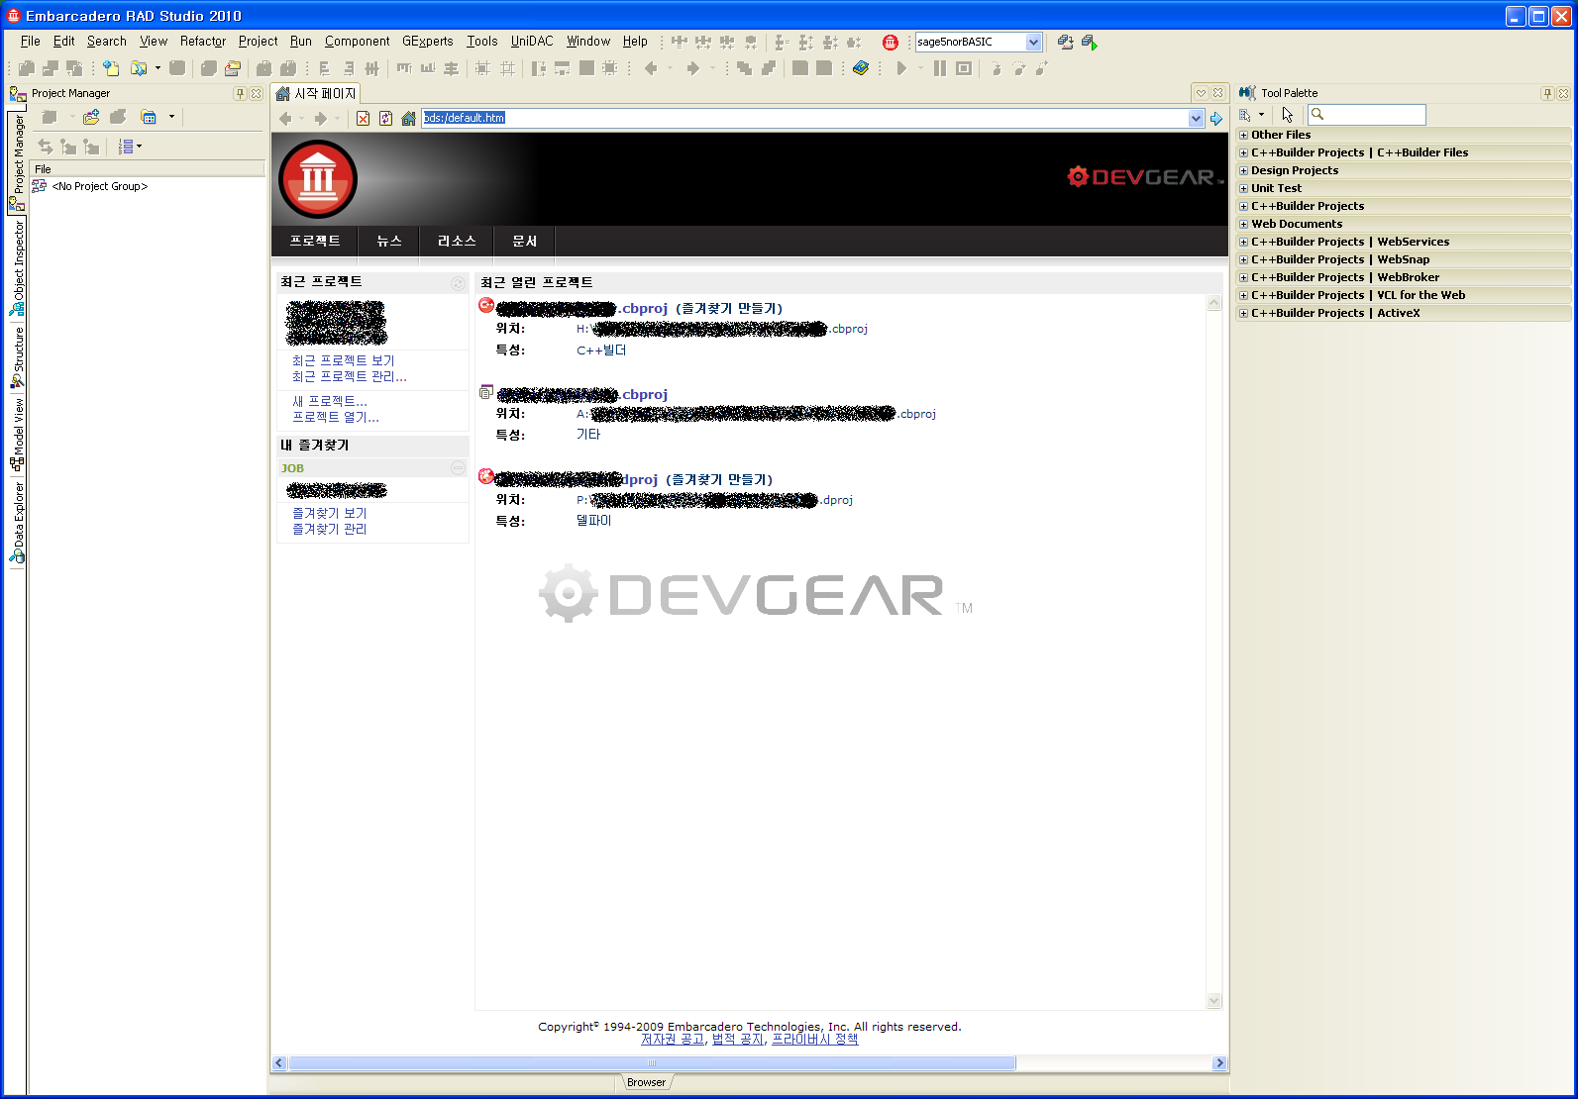Open the open pages list dropdown
1578x1099 pixels.
pyautogui.click(x=1201, y=93)
